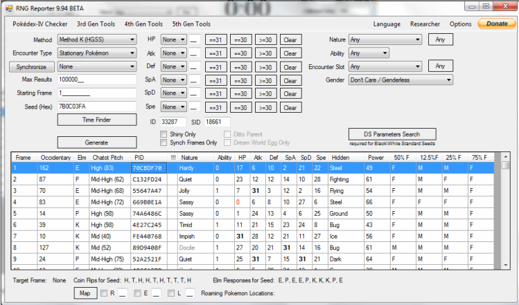
Task: Click the results table scroll up arrow
Action: click(x=505, y=156)
